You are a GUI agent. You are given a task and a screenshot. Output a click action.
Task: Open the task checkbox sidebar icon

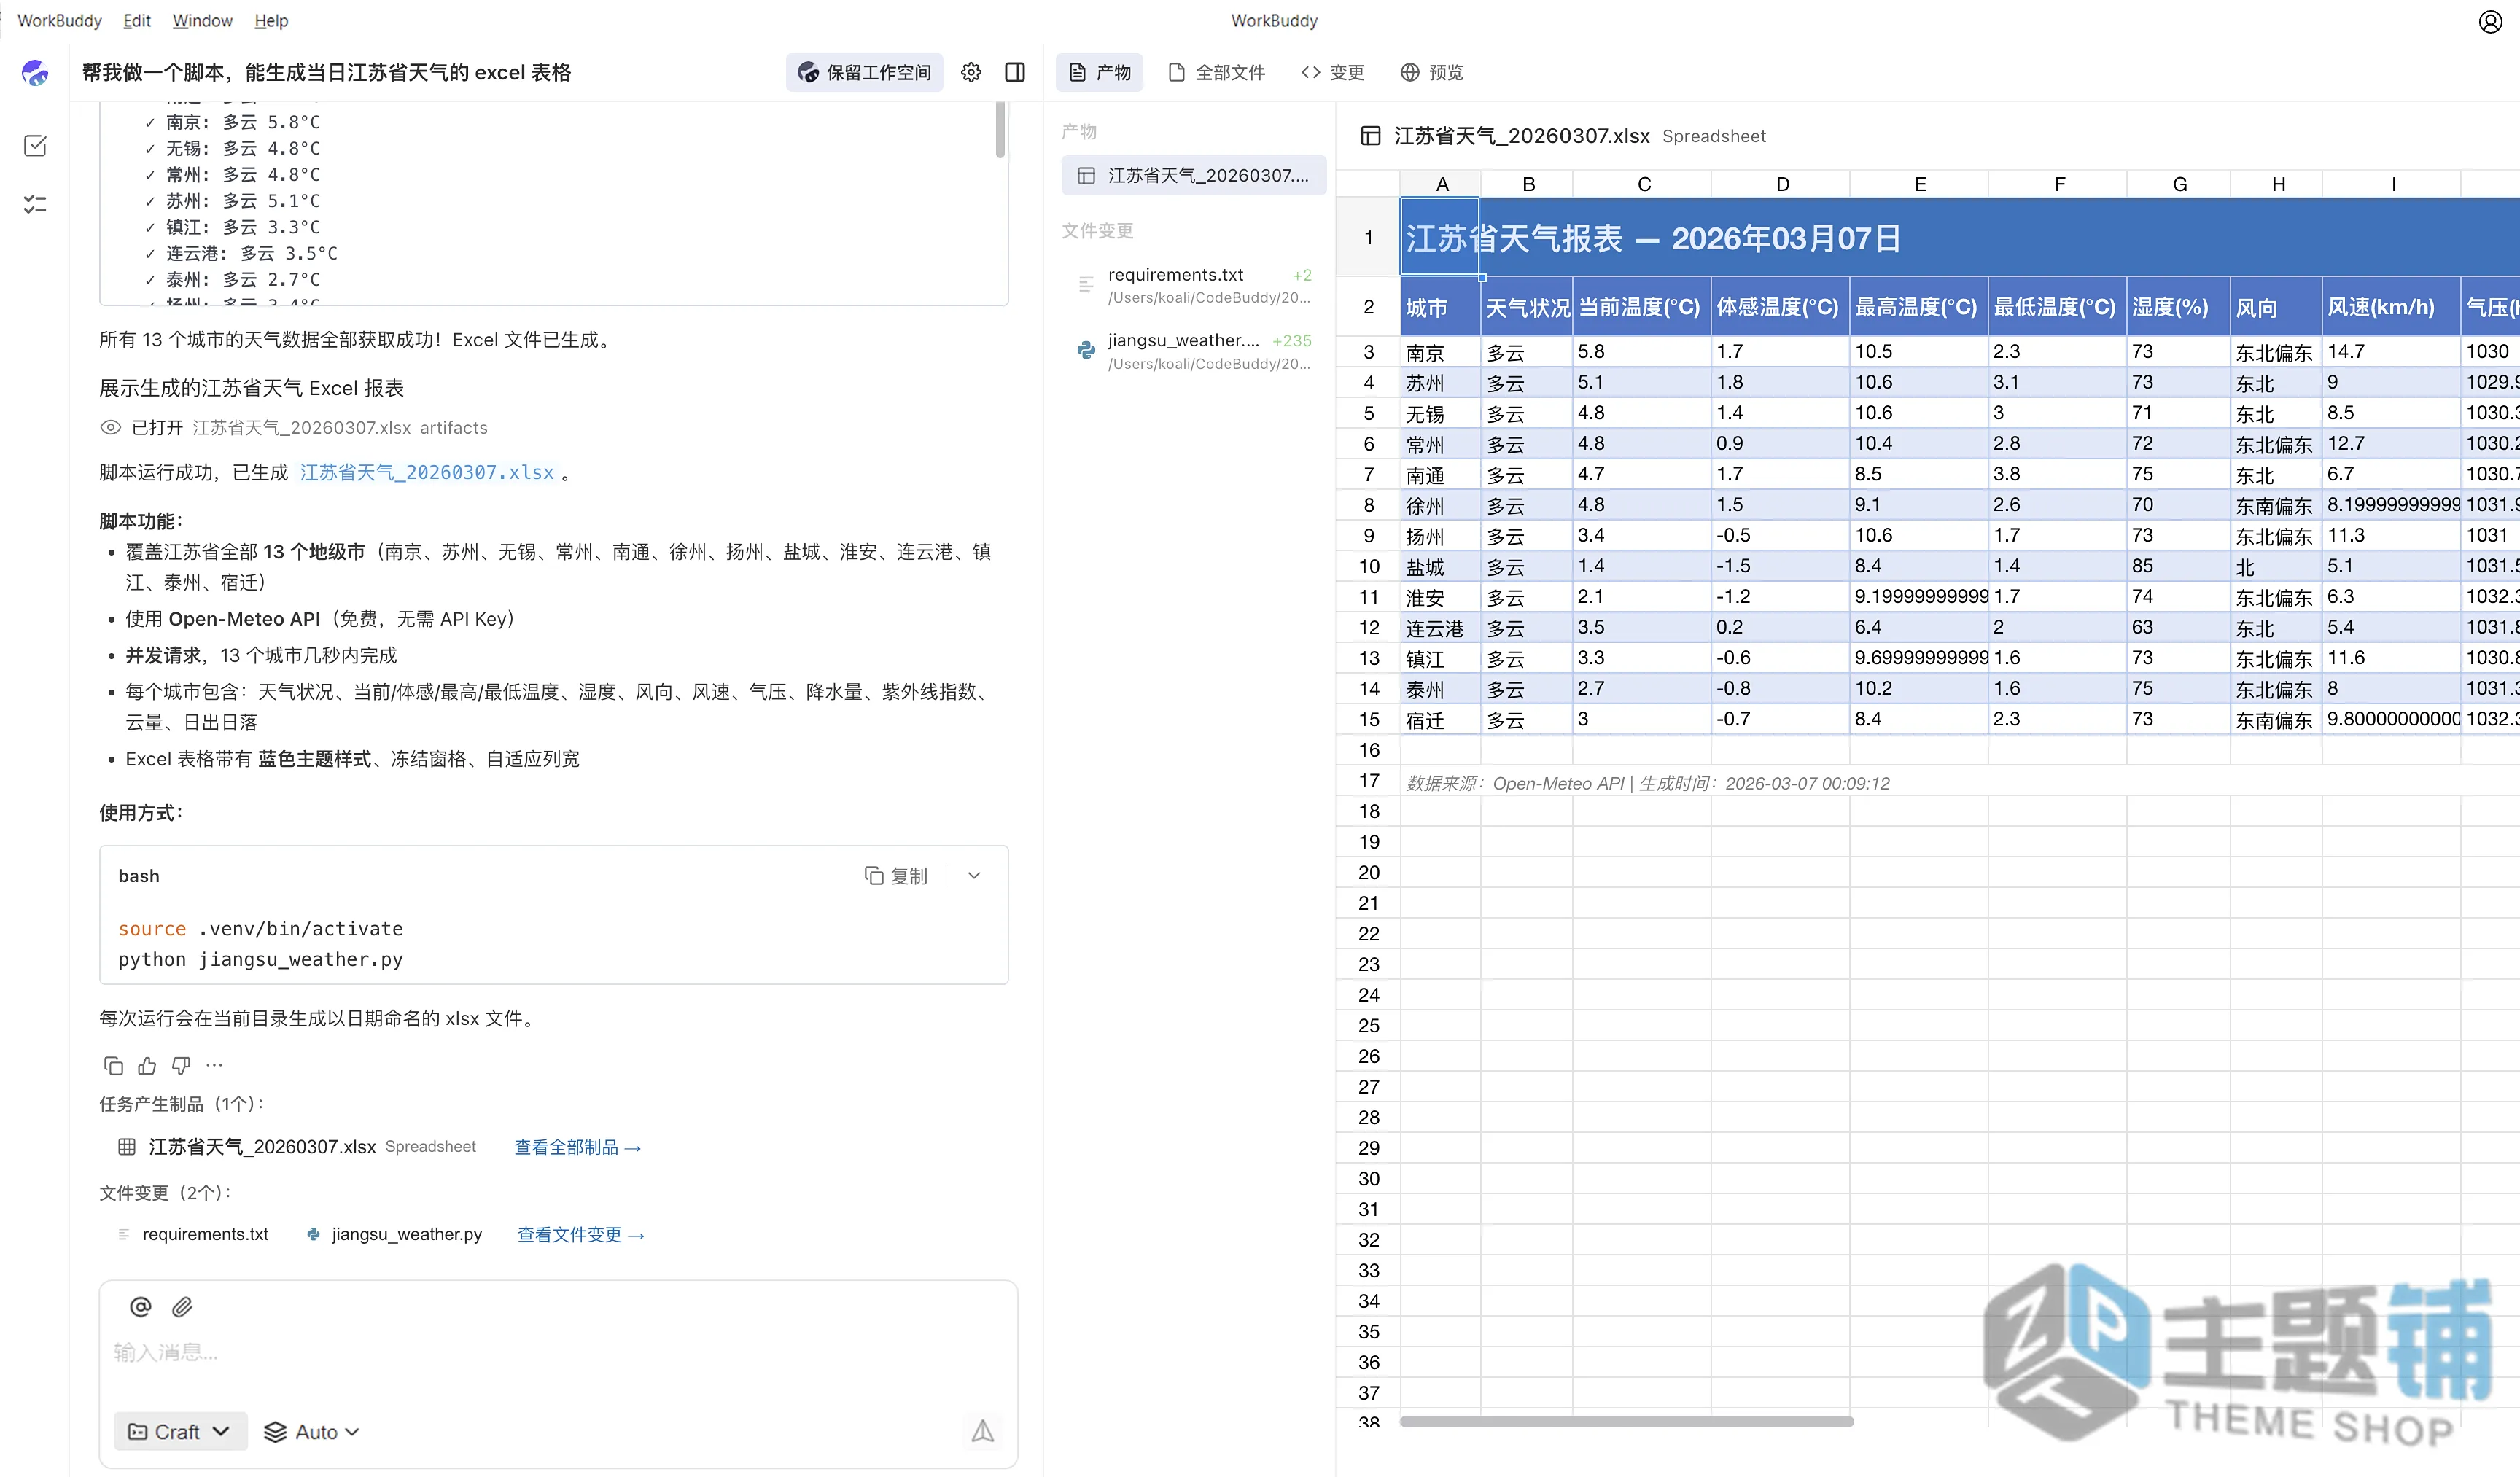pos(35,146)
